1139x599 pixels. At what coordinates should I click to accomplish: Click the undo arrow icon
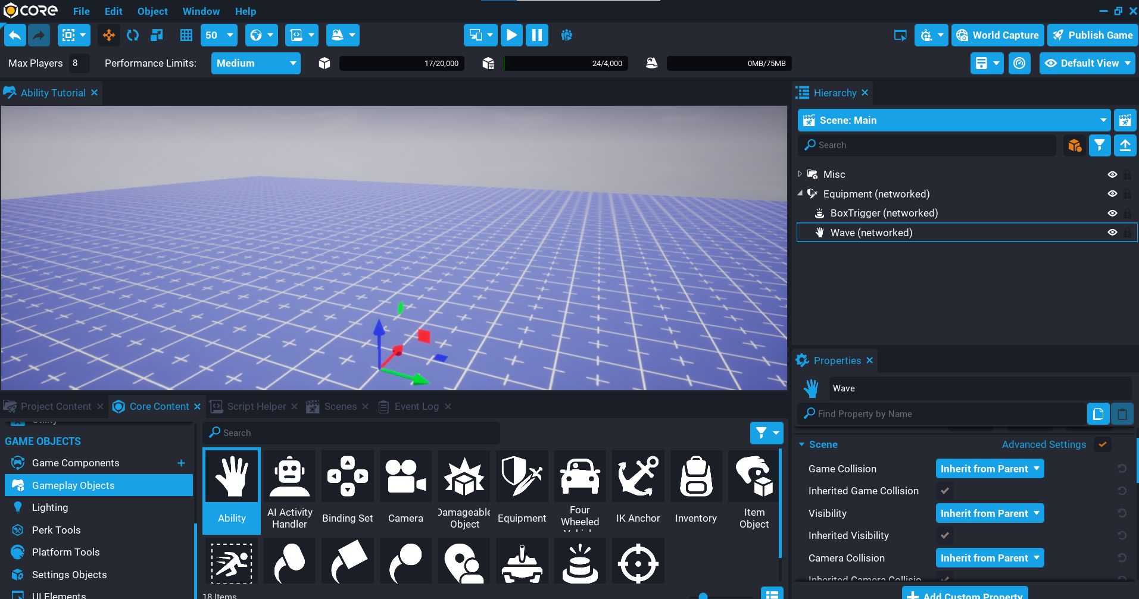tap(15, 35)
